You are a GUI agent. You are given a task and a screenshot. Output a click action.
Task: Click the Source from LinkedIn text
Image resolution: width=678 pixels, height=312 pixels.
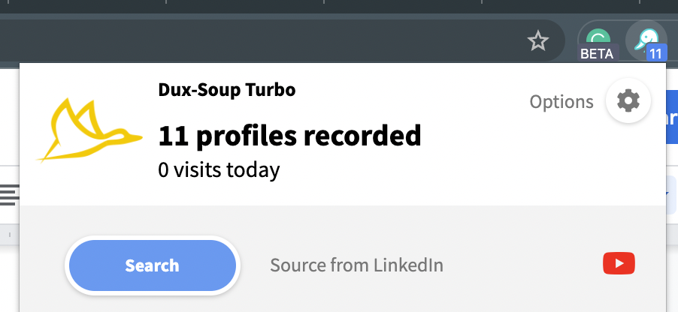(x=357, y=265)
